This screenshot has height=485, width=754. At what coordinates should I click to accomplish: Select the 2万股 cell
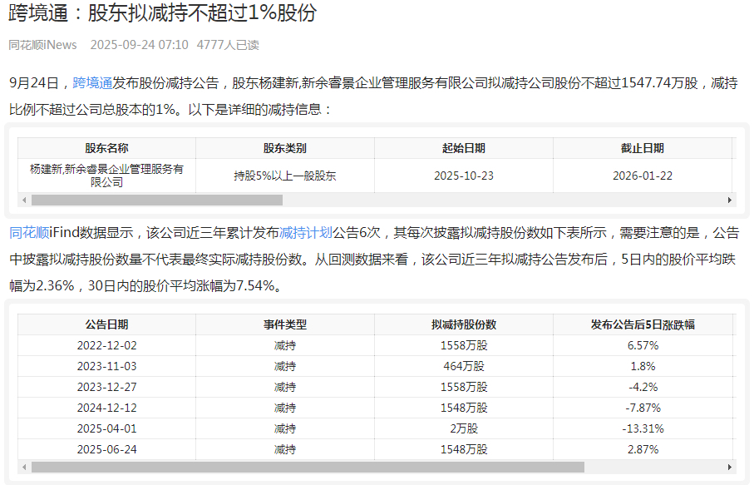(464, 428)
